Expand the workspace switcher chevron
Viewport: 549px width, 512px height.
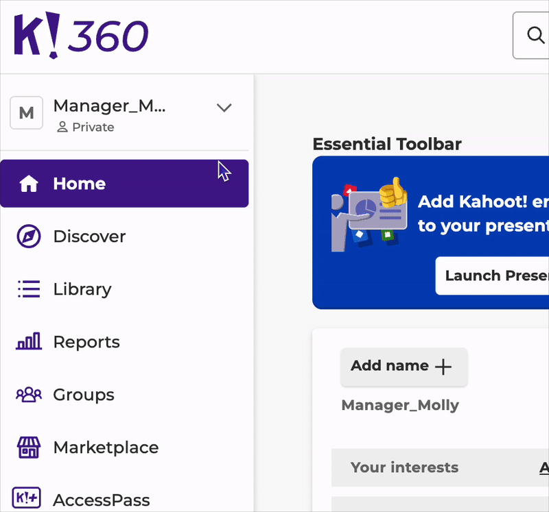[x=224, y=108]
